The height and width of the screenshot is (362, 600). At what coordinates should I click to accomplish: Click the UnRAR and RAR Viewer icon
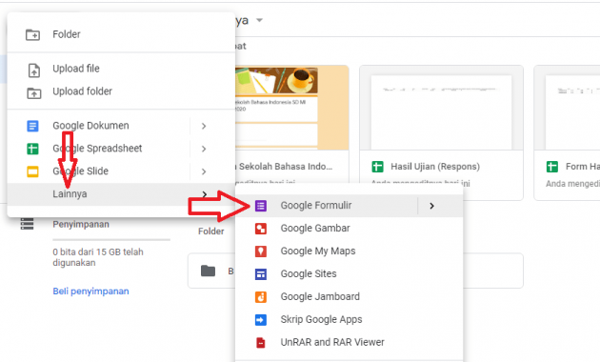[x=261, y=343]
